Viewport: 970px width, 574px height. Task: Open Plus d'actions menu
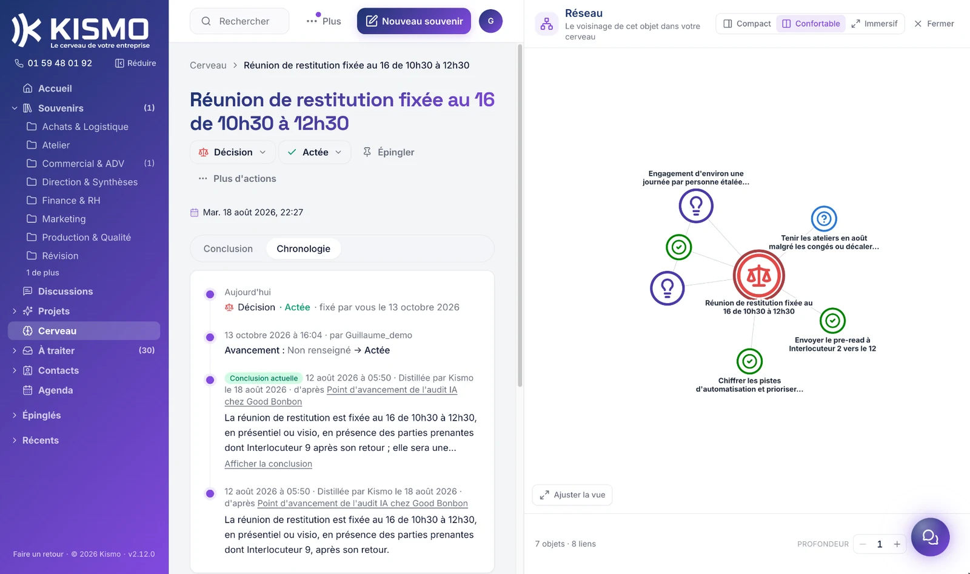[x=237, y=179]
